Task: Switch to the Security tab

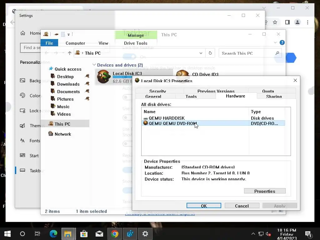Action: point(157,91)
